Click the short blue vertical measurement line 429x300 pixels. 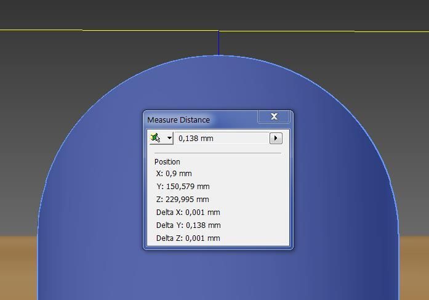click(x=219, y=43)
